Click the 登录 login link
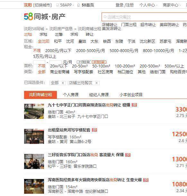187x196 pixels. pos(120,5)
